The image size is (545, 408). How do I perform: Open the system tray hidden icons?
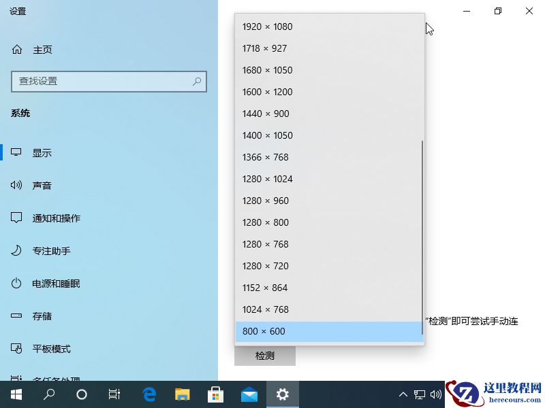(403, 394)
